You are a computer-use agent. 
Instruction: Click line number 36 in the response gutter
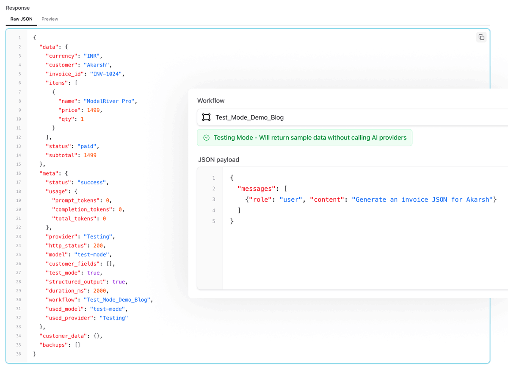pos(19,354)
